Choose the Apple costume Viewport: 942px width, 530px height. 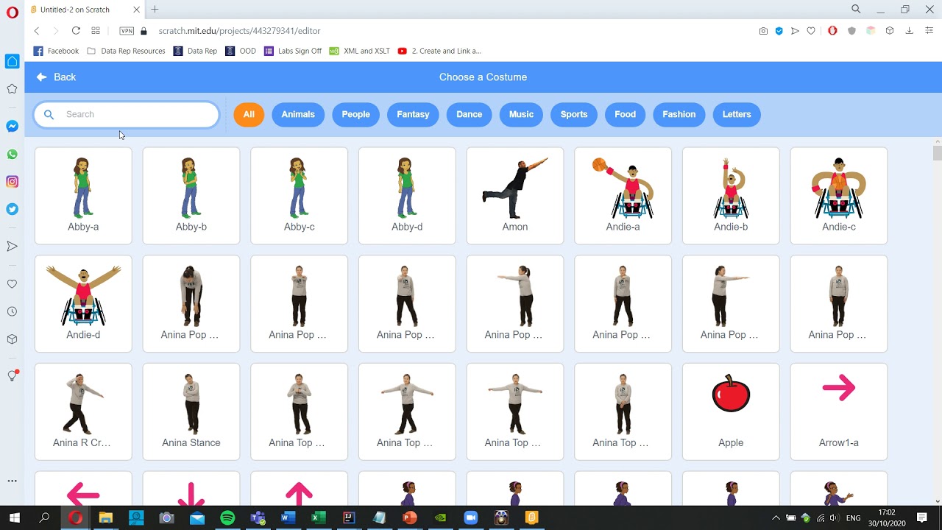731,411
